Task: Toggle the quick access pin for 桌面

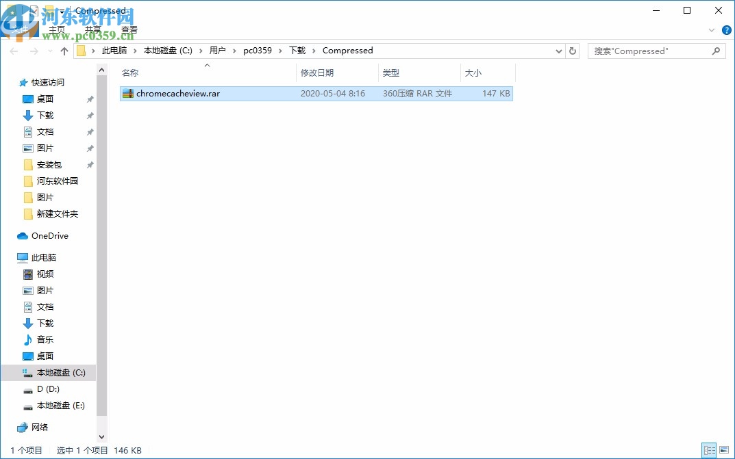Action: coord(89,99)
